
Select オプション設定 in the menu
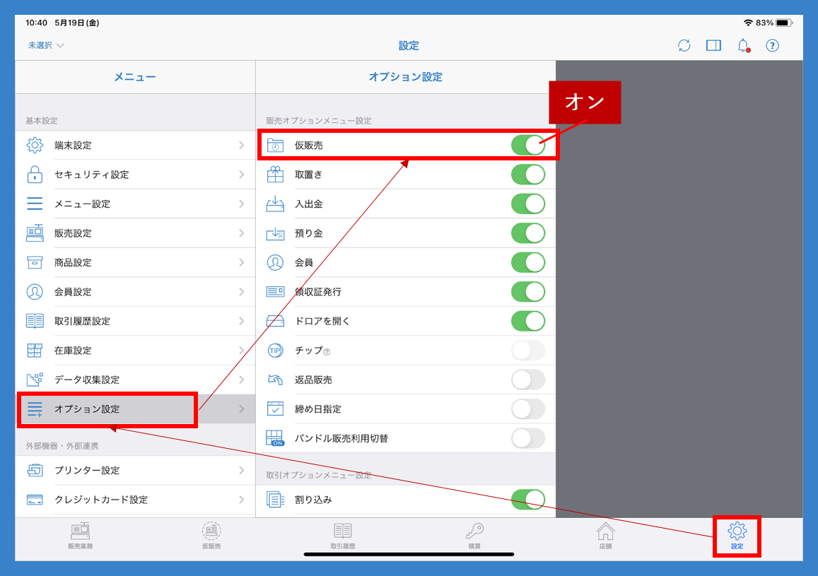tap(107, 409)
